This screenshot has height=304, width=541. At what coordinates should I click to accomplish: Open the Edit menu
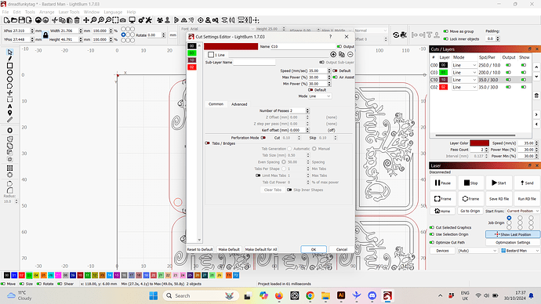click(17, 12)
